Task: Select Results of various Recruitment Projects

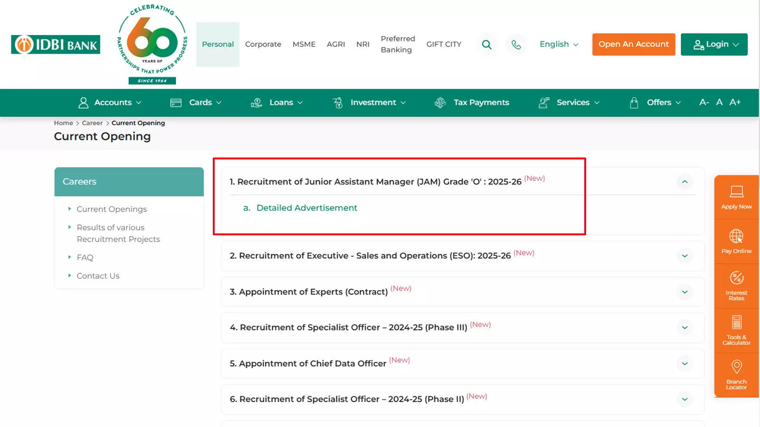Action: (118, 233)
